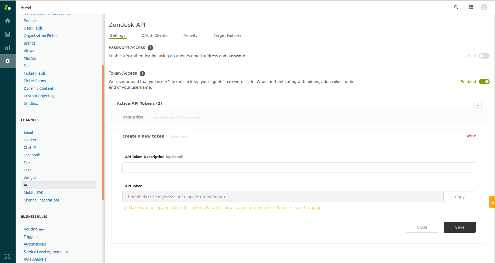This screenshot has height=263, width=495.
Task: Open People settings link
Action: [x=30, y=21]
